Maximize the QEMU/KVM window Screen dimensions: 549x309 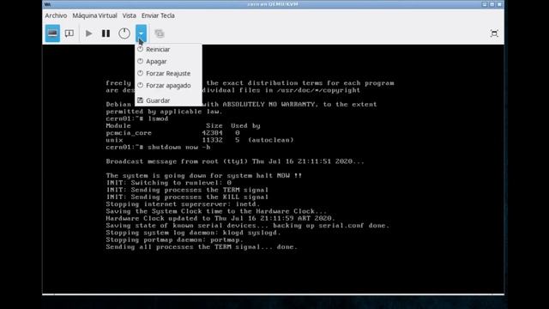coord(492,4)
